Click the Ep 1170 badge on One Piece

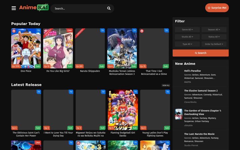pos(16,66)
